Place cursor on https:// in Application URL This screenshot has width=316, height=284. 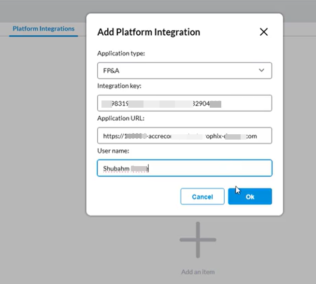coord(113,136)
